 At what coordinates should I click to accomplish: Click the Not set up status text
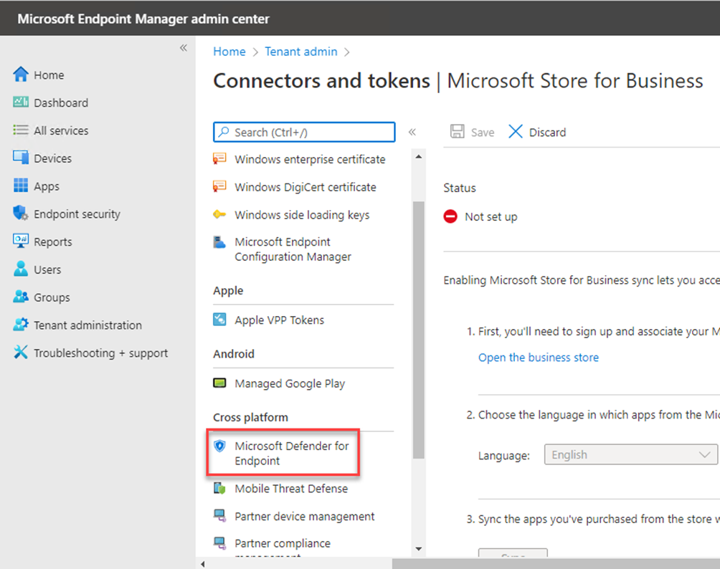[491, 216]
